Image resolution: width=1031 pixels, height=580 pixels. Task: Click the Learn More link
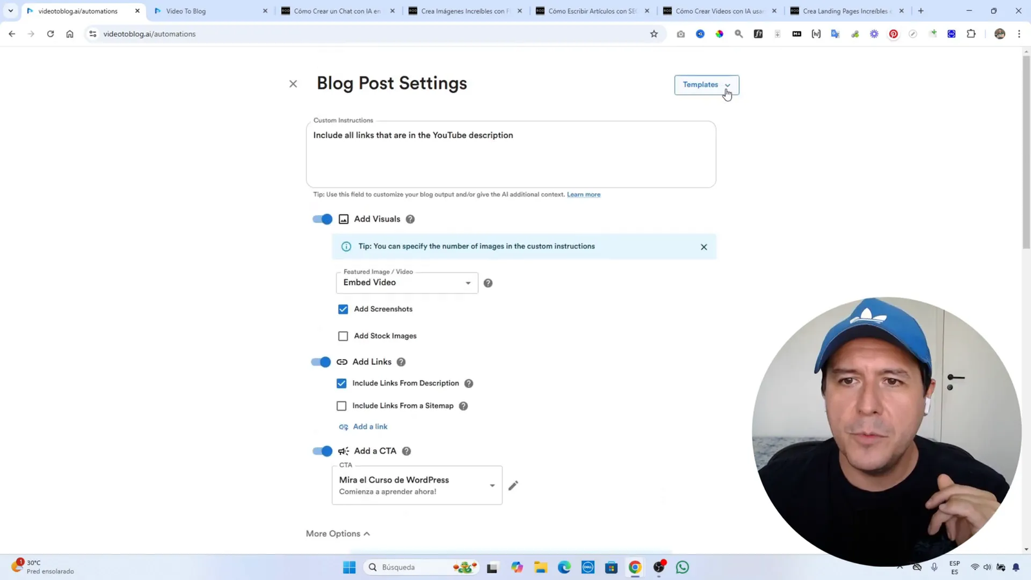click(583, 194)
